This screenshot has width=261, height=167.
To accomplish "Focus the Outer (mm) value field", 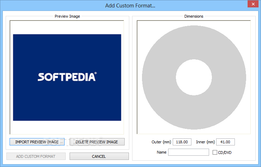I will tap(182, 142).
